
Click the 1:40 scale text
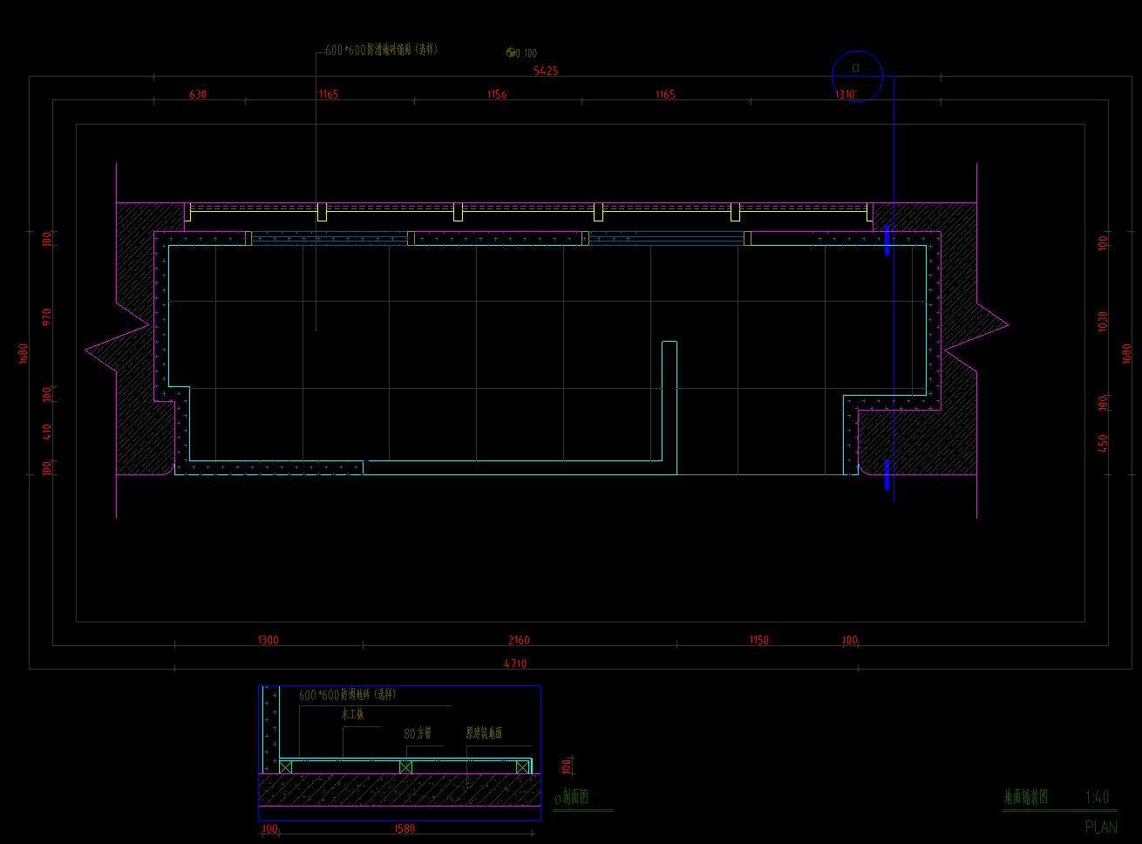pyautogui.click(x=1097, y=796)
